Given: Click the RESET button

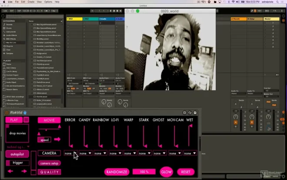Looking at the screenshot, I should click(x=186, y=172).
